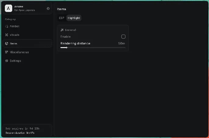Click the magic wand icon beside General

(x=62, y=30)
